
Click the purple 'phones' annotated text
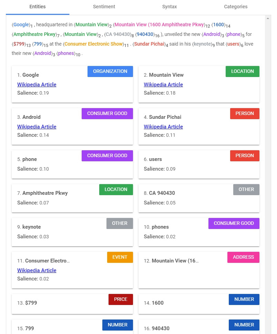click(x=66, y=54)
